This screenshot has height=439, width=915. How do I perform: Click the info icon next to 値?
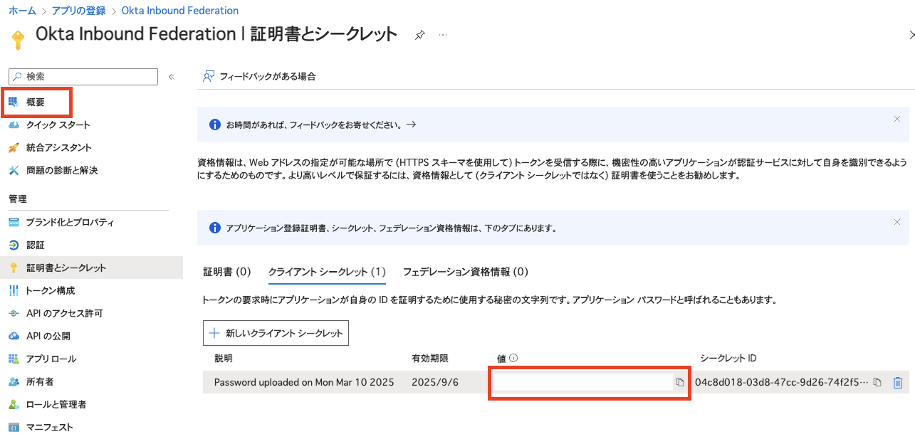tap(513, 359)
